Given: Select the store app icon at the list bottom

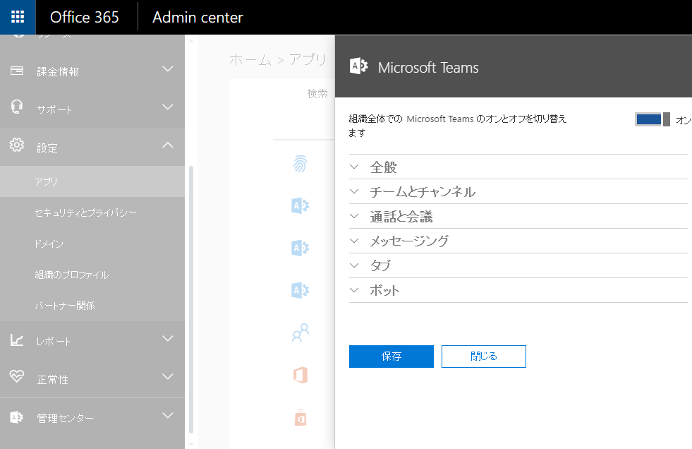Looking at the screenshot, I should click(301, 417).
